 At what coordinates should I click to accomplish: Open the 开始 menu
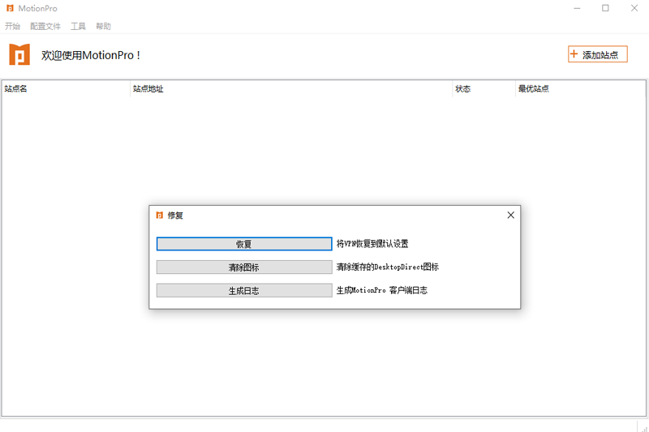[12, 26]
